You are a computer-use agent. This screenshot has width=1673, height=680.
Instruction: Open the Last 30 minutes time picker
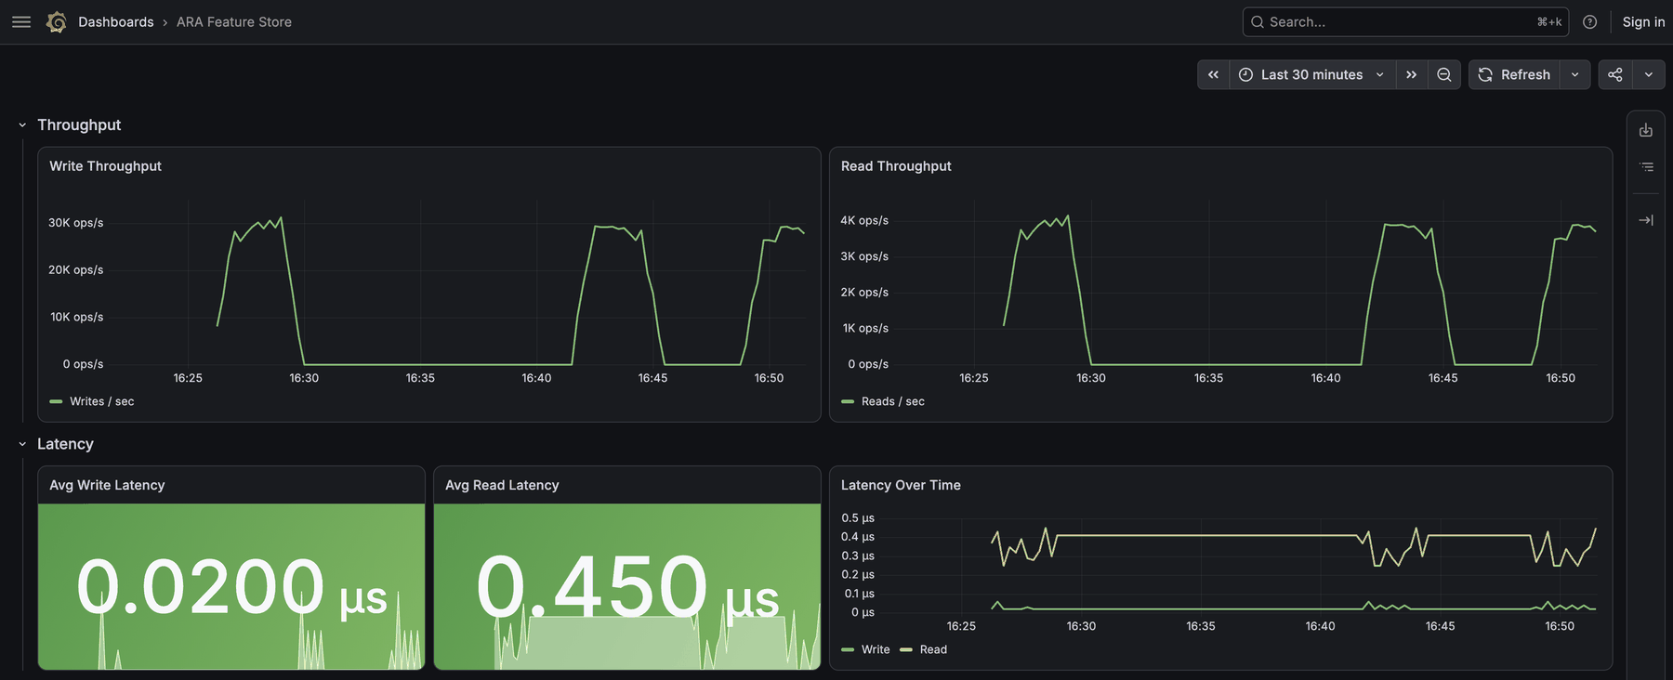pos(1311,74)
